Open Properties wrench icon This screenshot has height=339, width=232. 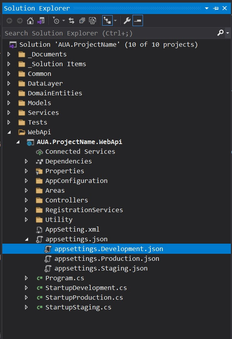(x=127, y=21)
